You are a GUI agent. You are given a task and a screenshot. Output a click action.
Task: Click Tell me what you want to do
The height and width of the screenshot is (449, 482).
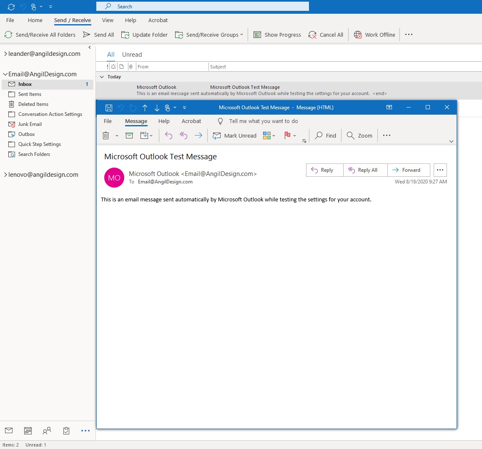tap(258, 121)
